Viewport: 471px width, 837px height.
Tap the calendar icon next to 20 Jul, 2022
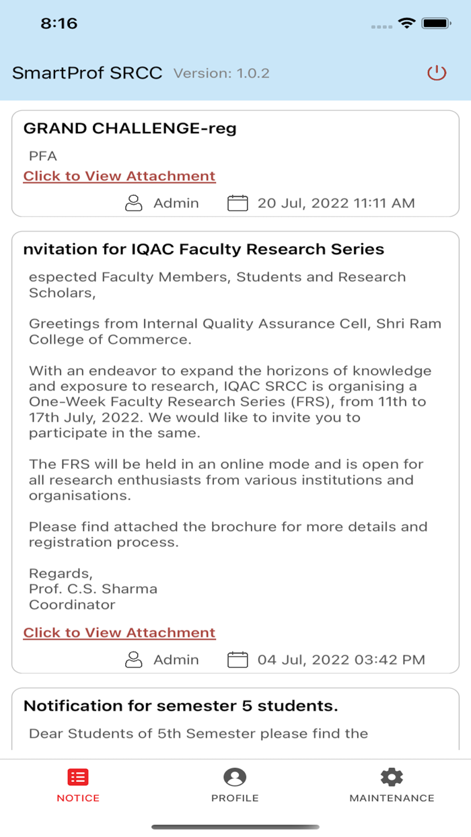pos(238,203)
